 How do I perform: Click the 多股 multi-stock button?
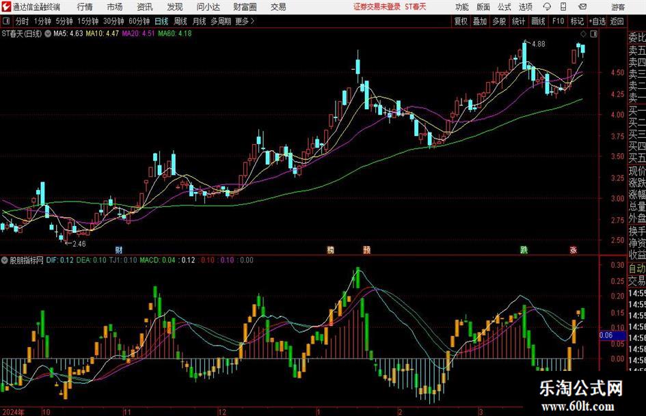499,21
